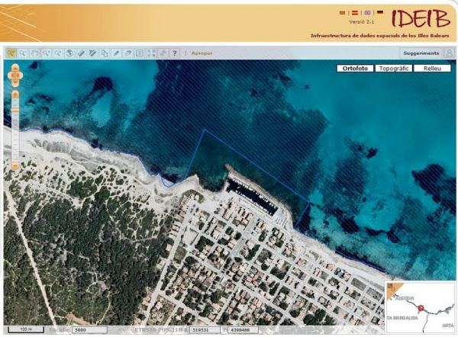Select the hand pan tool
Image resolution: width=458 pixels, height=337 pixels.
pyautogui.click(x=35, y=53)
